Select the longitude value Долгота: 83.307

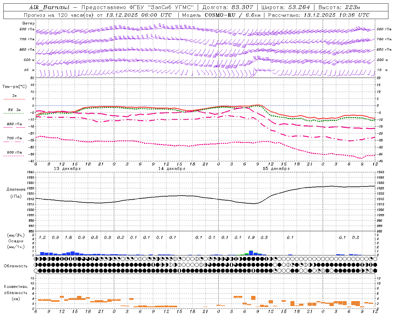[x=228, y=7]
